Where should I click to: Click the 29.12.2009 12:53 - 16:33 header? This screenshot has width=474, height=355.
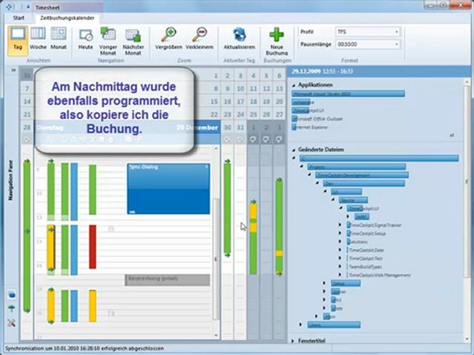click(322, 71)
